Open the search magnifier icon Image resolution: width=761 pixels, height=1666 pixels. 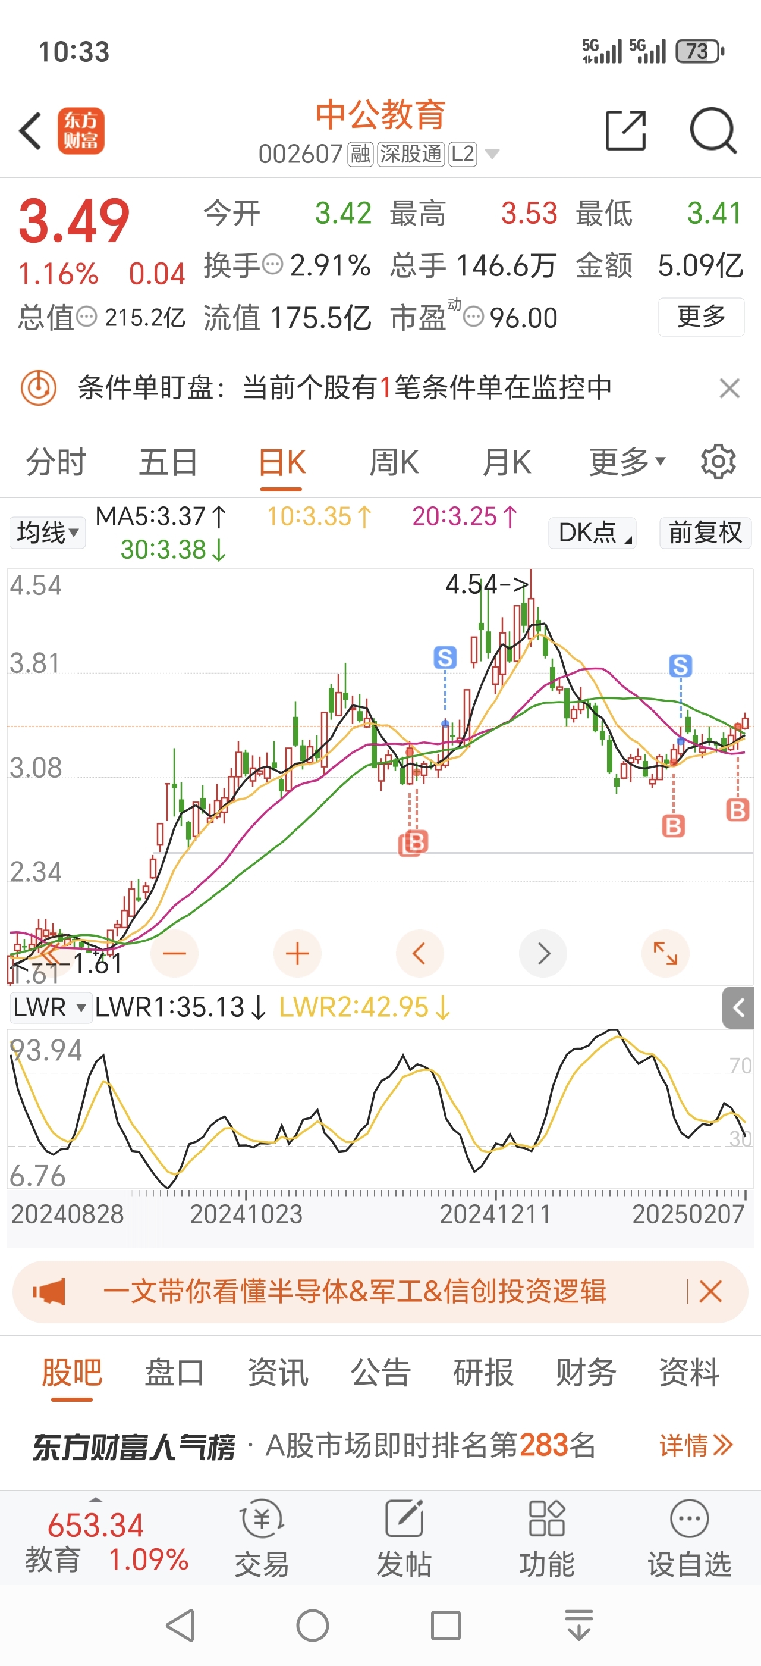pos(713,131)
